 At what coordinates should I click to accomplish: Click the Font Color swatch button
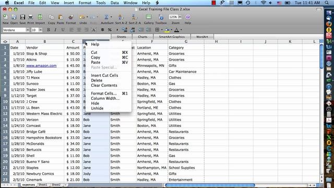point(176,30)
